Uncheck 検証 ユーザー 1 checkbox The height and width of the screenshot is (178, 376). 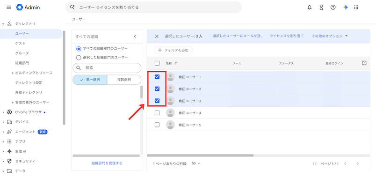(x=157, y=77)
